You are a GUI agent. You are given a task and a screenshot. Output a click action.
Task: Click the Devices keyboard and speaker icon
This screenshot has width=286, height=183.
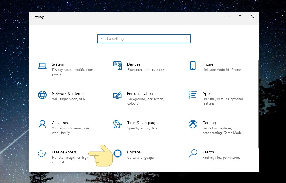click(x=118, y=66)
